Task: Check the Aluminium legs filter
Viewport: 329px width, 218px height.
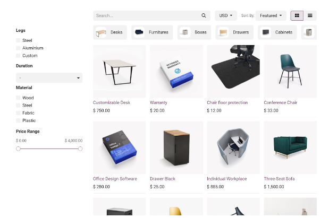Action: (18, 48)
